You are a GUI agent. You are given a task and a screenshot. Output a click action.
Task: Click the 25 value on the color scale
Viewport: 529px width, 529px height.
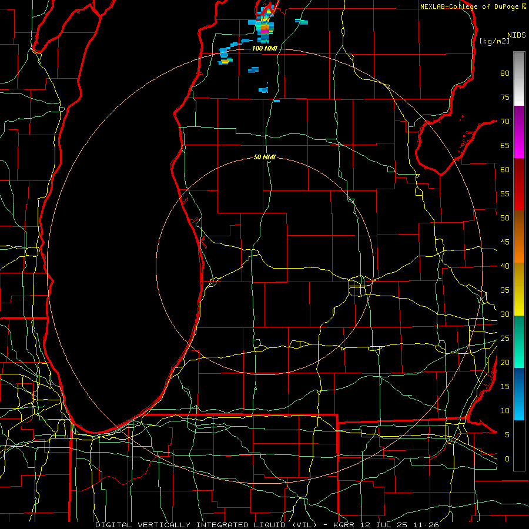tap(505, 339)
